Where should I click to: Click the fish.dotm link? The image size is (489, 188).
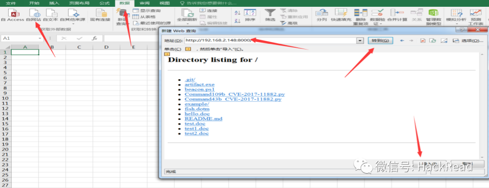[x=197, y=109]
